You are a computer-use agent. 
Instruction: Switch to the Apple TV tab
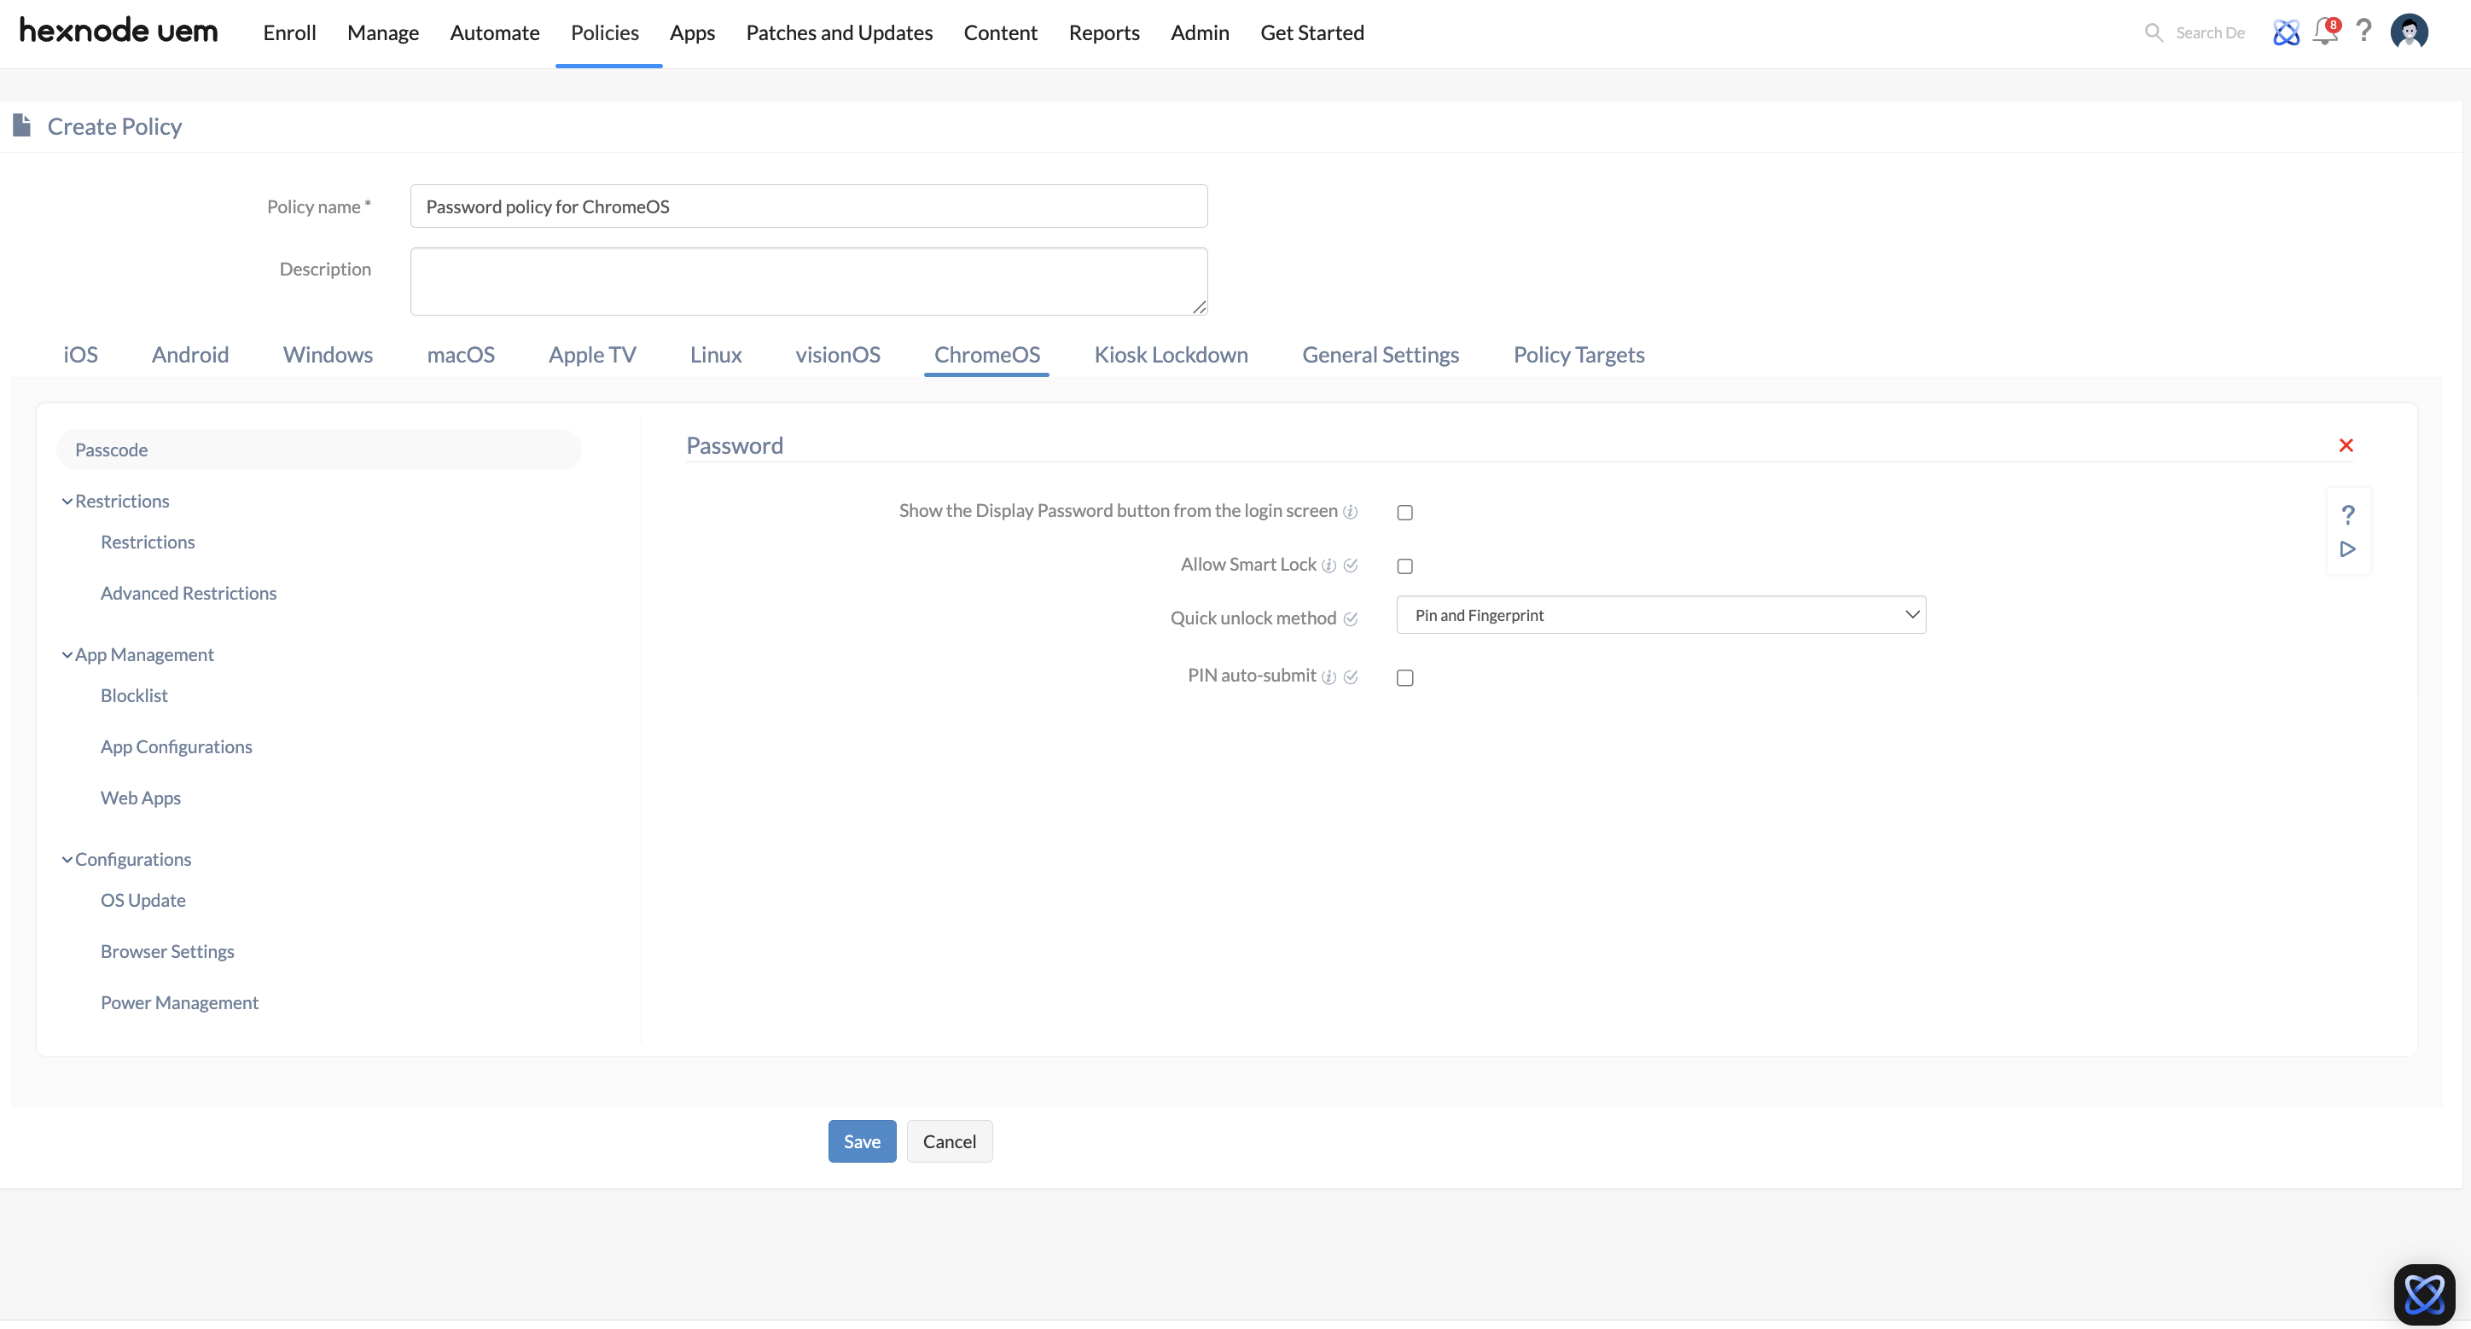[x=592, y=354]
